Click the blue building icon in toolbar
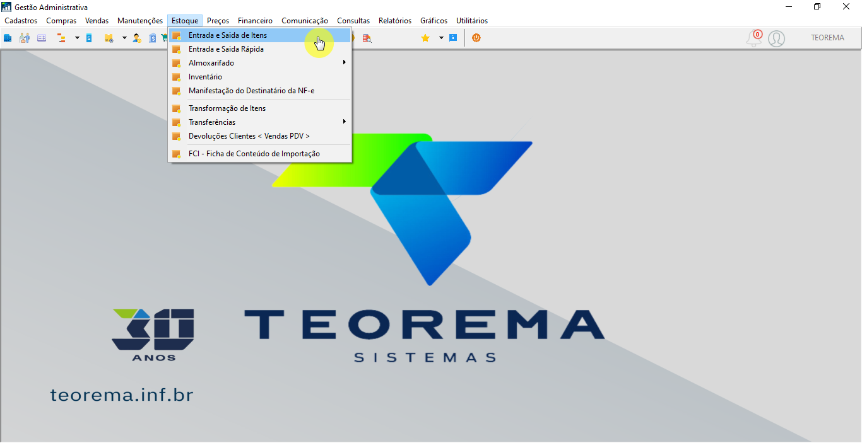Viewport: 862px width, 443px height. (8, 38)
